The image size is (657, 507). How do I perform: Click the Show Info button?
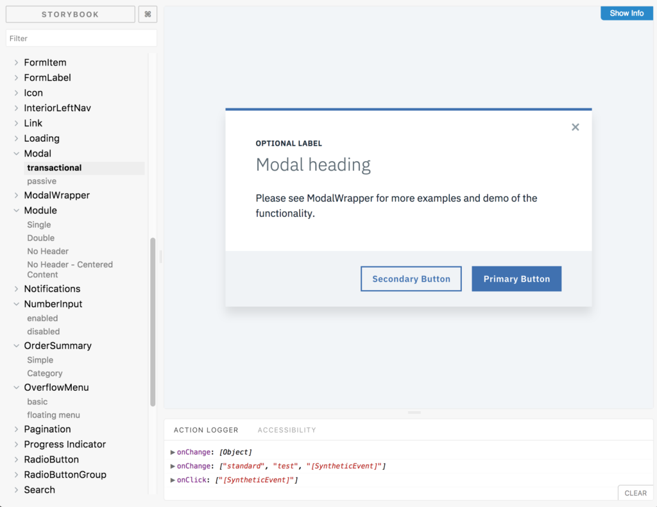click(626, 13)
